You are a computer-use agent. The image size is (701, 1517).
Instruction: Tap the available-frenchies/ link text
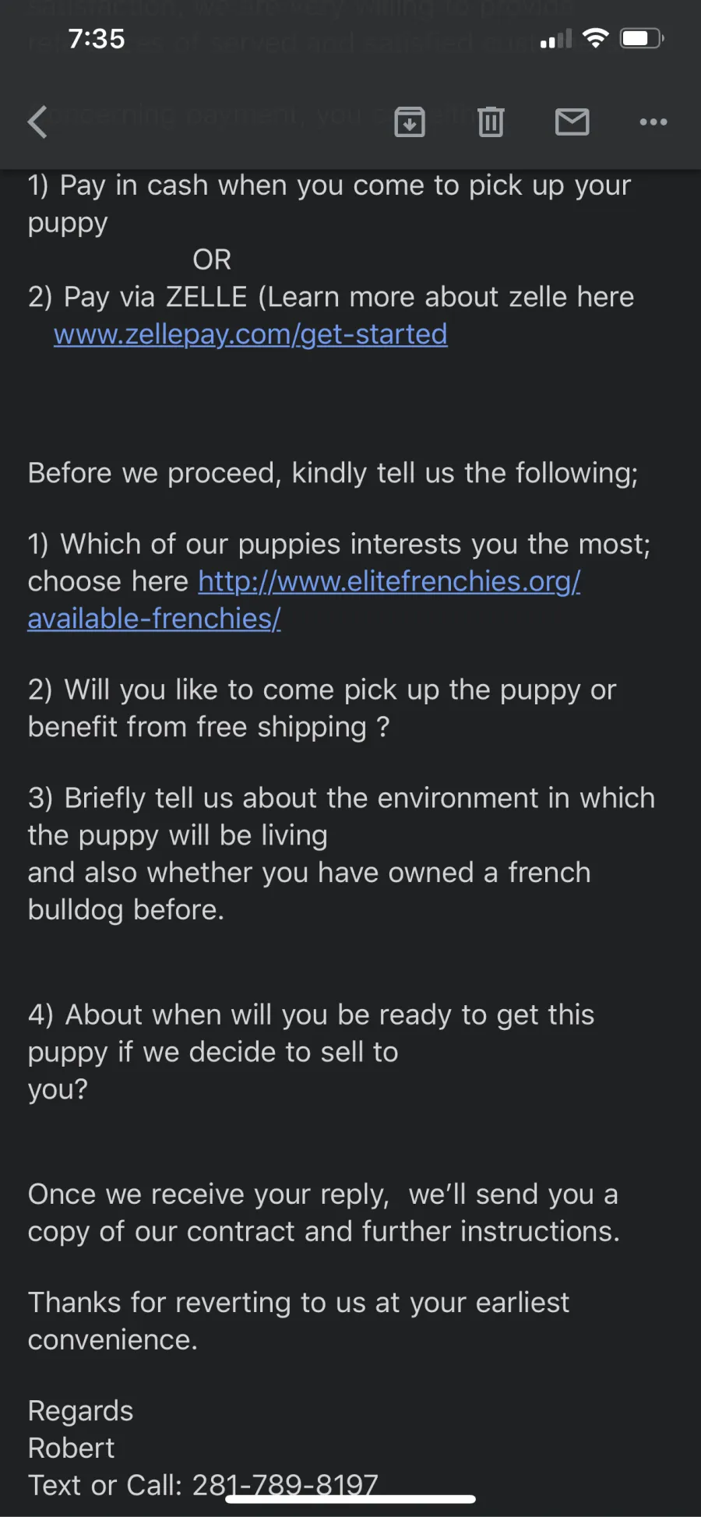pyautogui.click(x=154, y=619)
